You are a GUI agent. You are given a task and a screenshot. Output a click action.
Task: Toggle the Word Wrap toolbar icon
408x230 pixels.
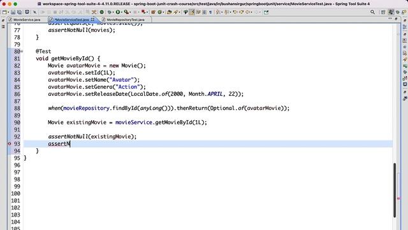tap(198, 12)
